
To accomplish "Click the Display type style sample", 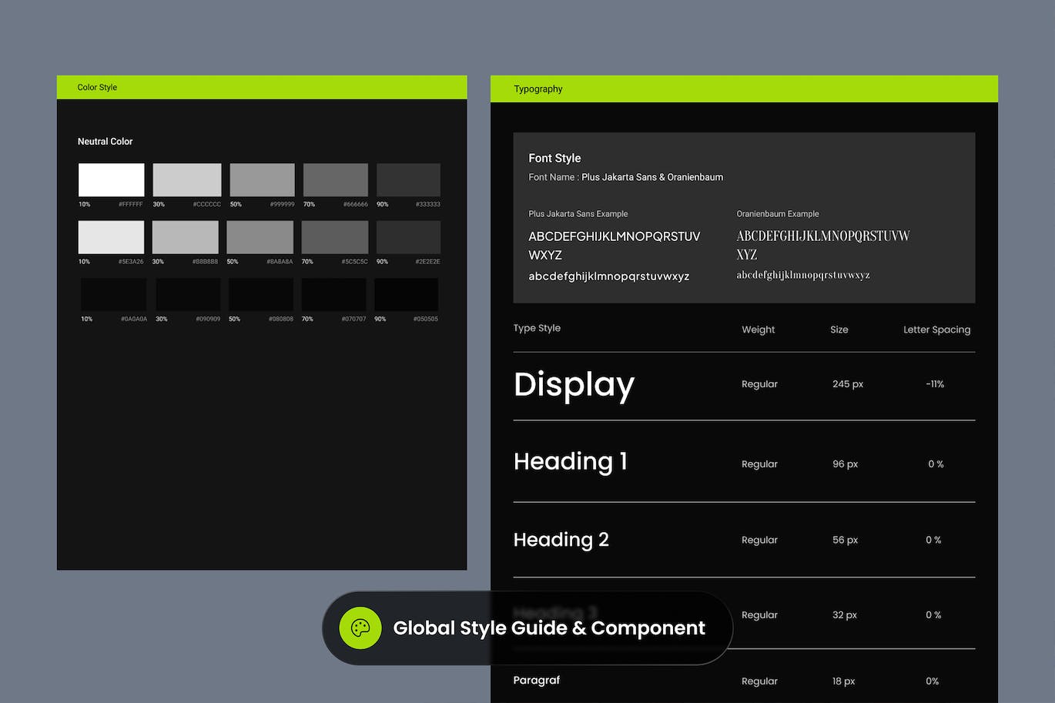I will point(574,384).
